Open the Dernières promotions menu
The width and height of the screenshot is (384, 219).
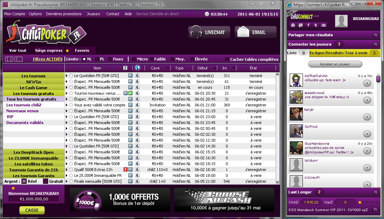[64, 14]
